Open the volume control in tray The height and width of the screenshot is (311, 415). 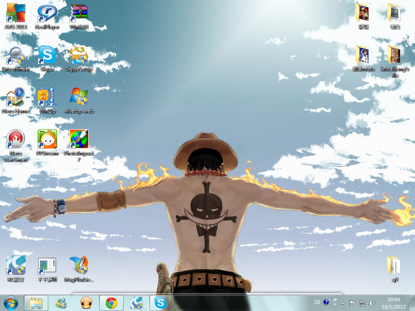pos(372,303)
